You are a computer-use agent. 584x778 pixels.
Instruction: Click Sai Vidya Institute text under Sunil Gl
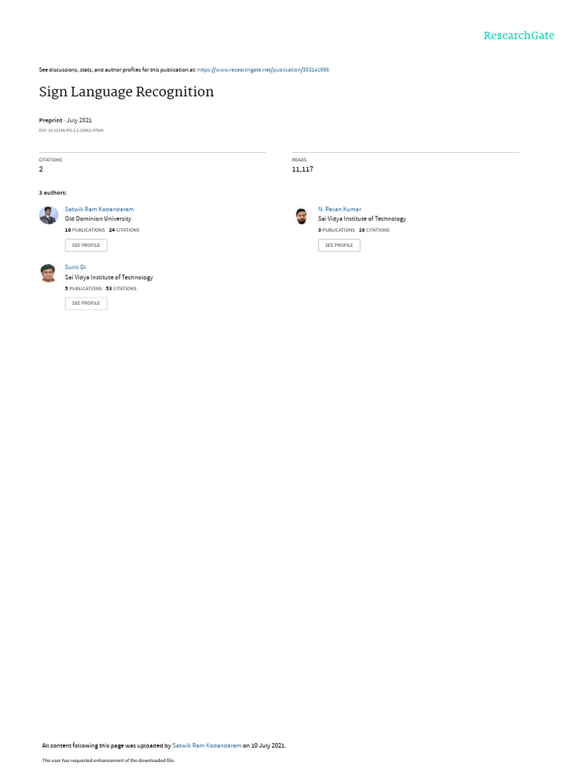[109, 277]
